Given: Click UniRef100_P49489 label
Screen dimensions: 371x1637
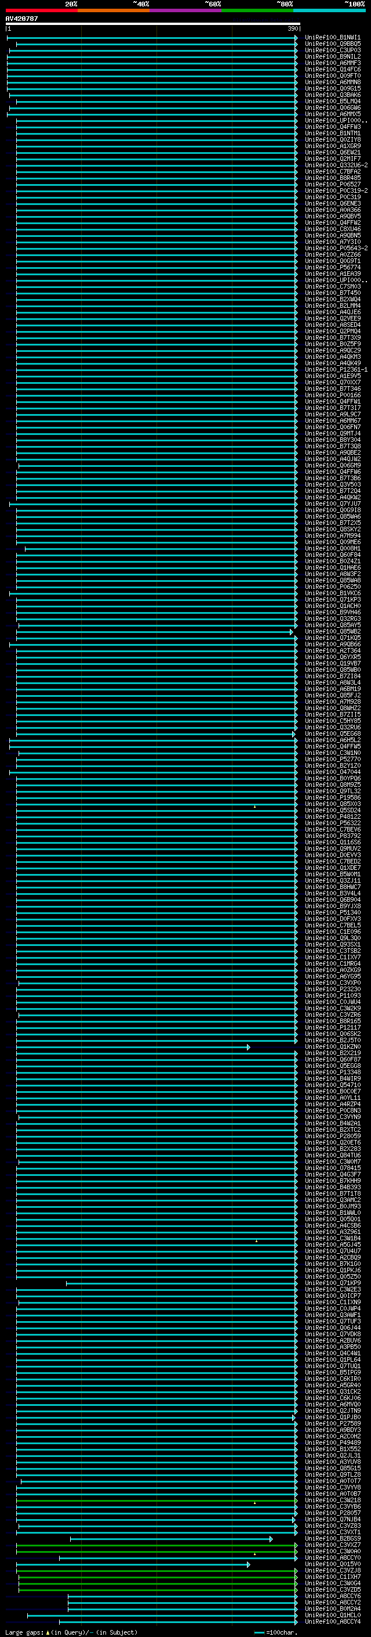Looking at the screenshot, I should pos(332,1442).
